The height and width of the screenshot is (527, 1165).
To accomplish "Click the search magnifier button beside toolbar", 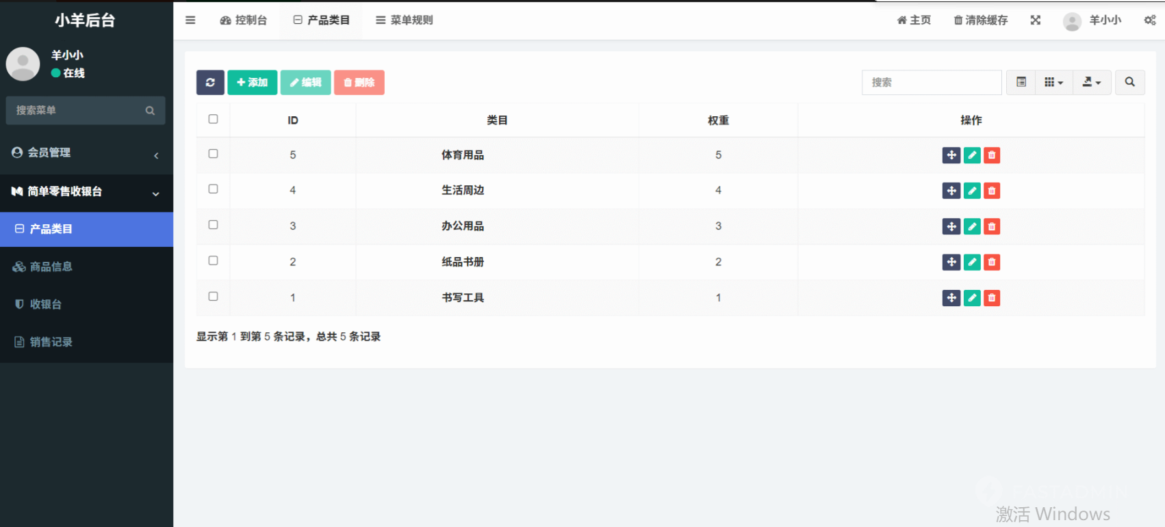I will (x=1130, y=82).
